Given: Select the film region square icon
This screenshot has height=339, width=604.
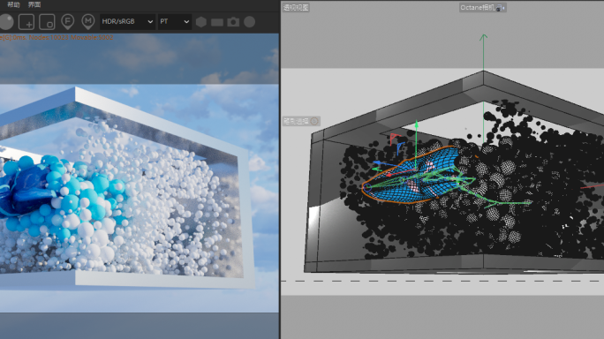Looking at the screenshot, I should coord(47,22).
